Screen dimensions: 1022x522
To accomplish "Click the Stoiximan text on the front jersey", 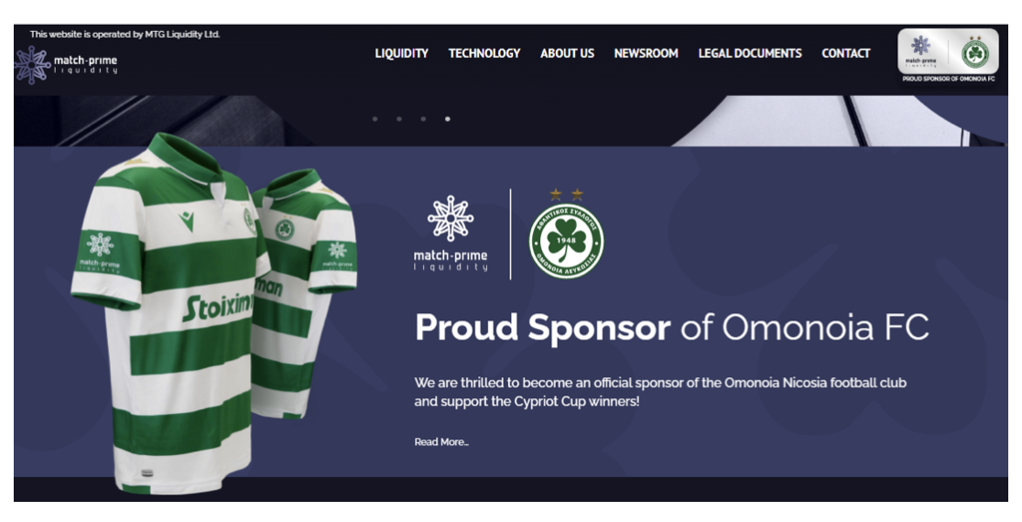I will tap(218, 306).
